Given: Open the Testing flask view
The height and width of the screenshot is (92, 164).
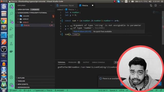Looking at the screenshot, I should [x=11, y=44].
